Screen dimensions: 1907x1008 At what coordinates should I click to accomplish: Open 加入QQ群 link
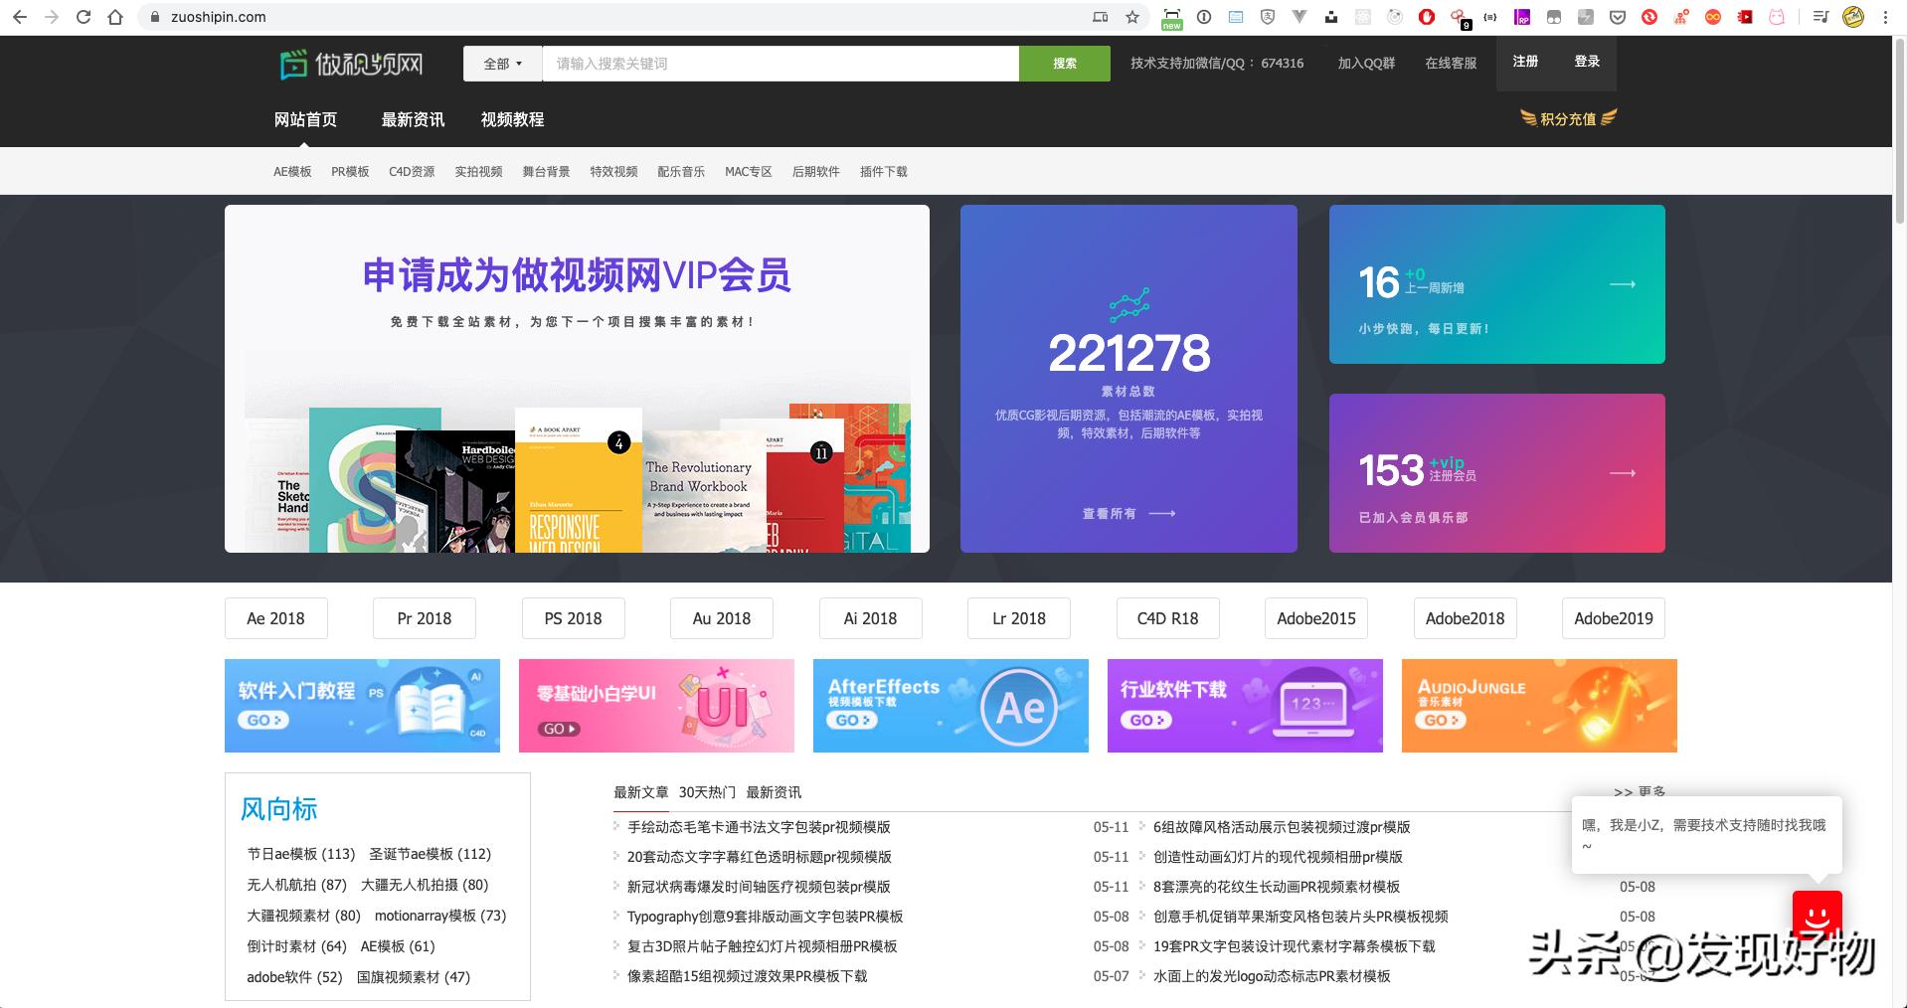(1366, 63)
